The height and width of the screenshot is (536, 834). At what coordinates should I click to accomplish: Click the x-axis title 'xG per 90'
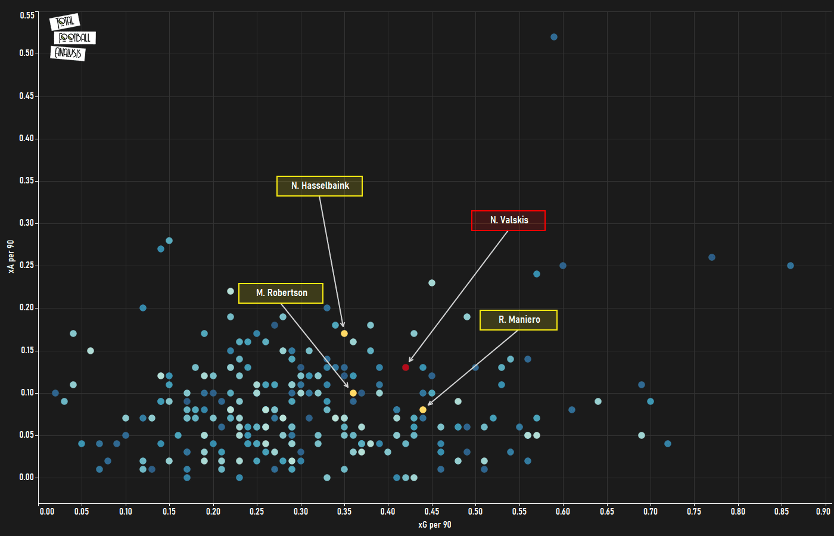pos(435,525)
